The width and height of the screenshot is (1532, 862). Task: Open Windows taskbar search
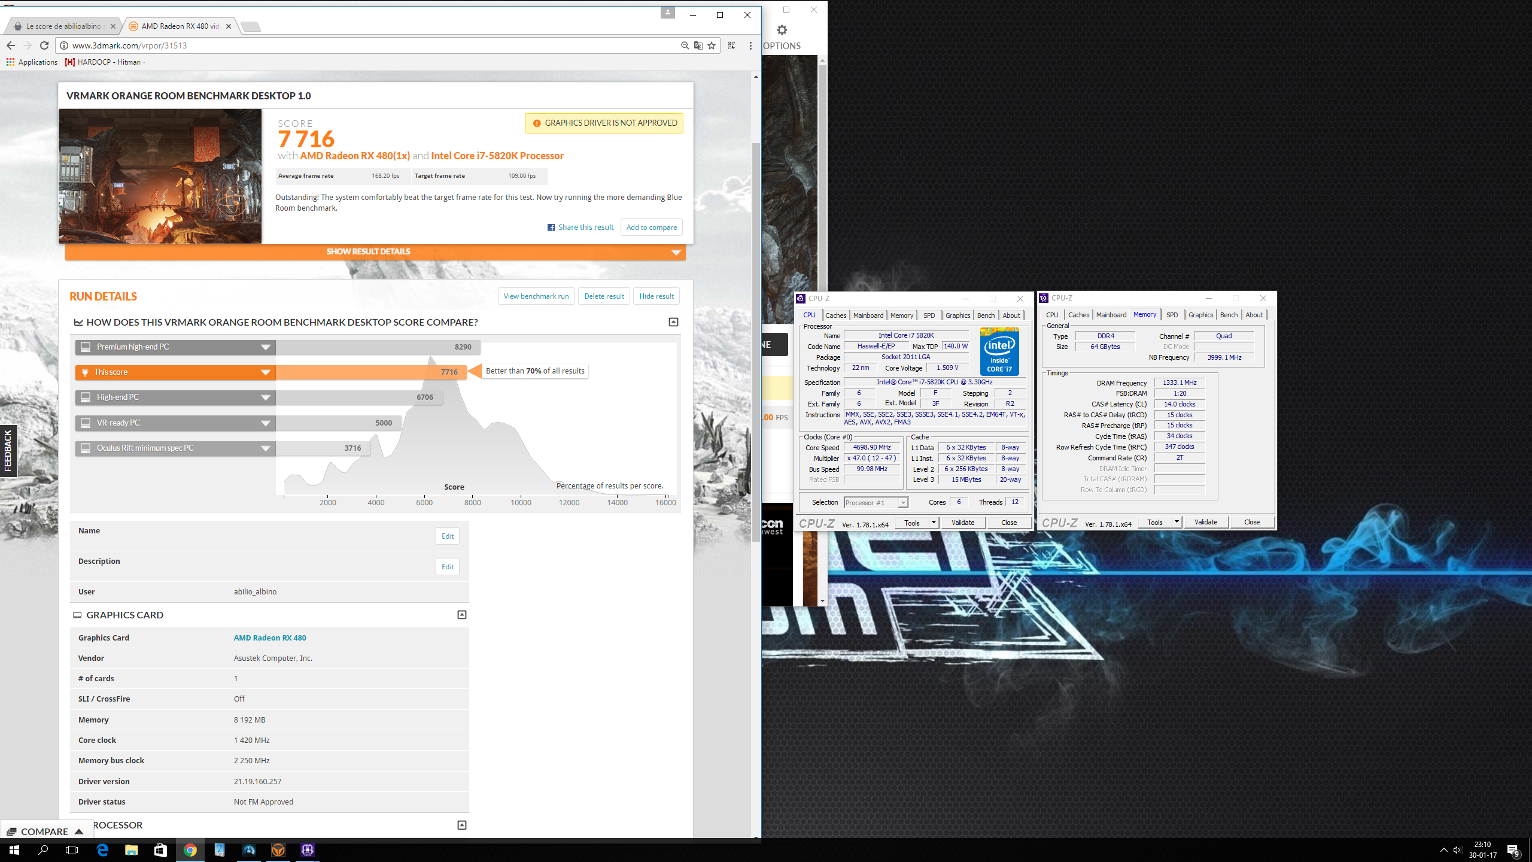click(x=43, y=850)
